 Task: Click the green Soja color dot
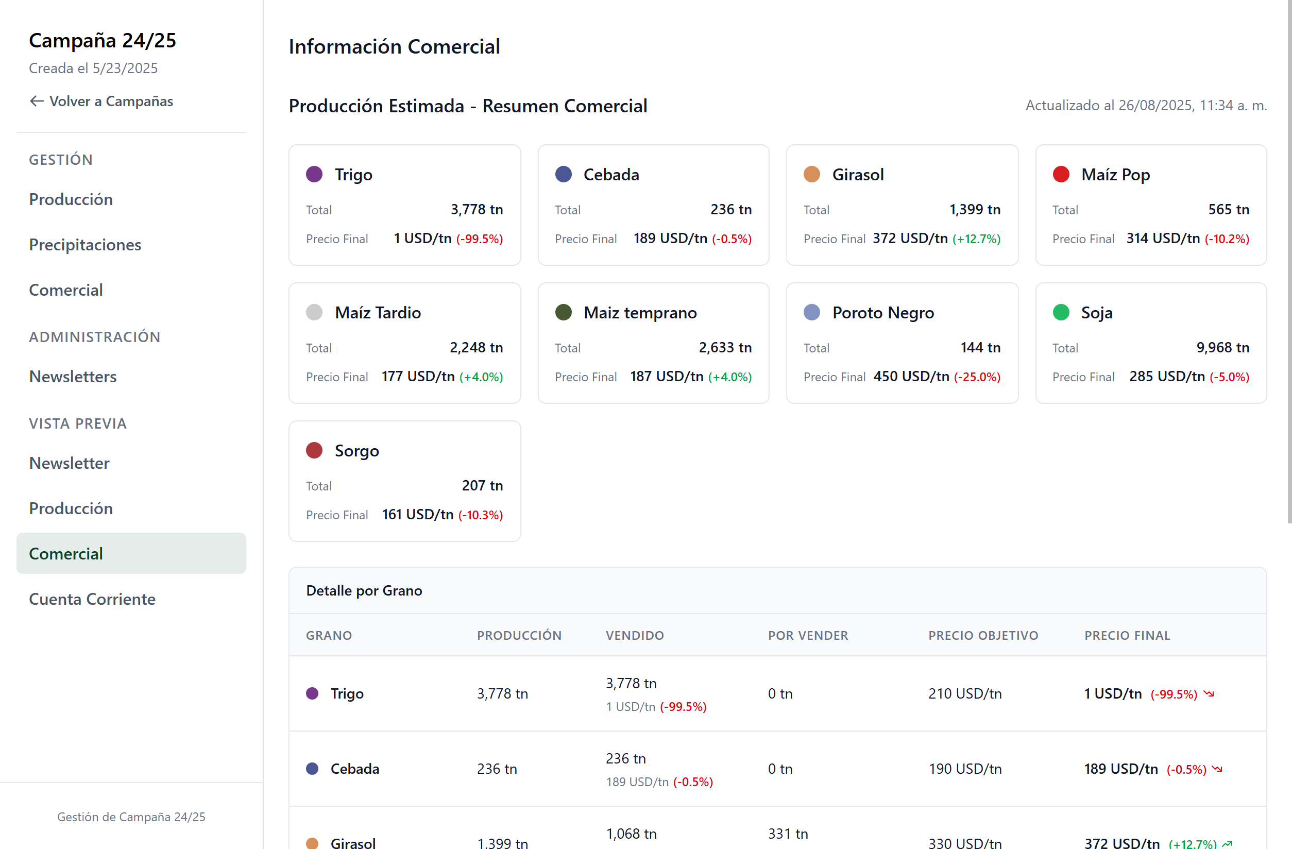1061,312
